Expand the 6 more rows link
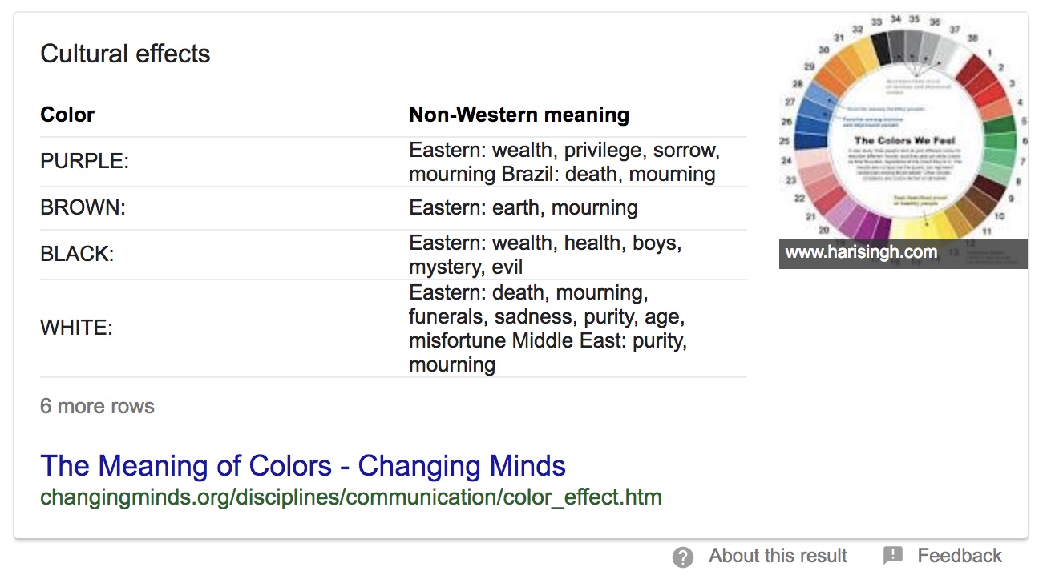 (97, 406)
